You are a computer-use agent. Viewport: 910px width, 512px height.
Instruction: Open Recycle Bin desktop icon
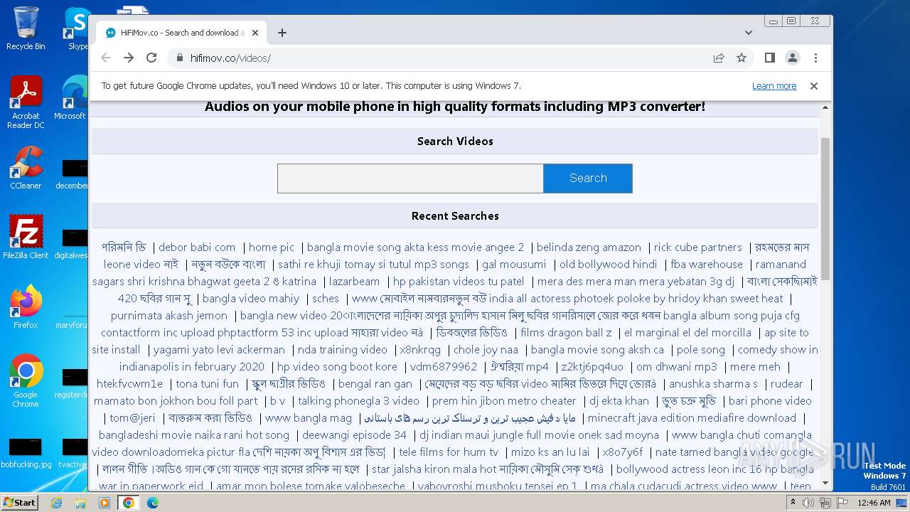click(x=26, y=28)
